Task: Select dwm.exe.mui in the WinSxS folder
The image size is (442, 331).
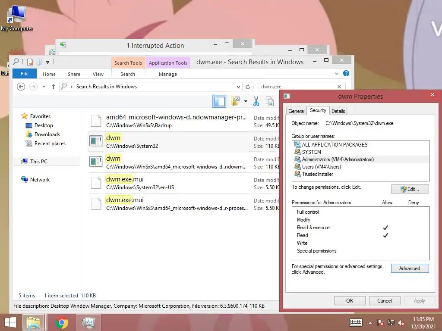Action: (x=183, y=204)
